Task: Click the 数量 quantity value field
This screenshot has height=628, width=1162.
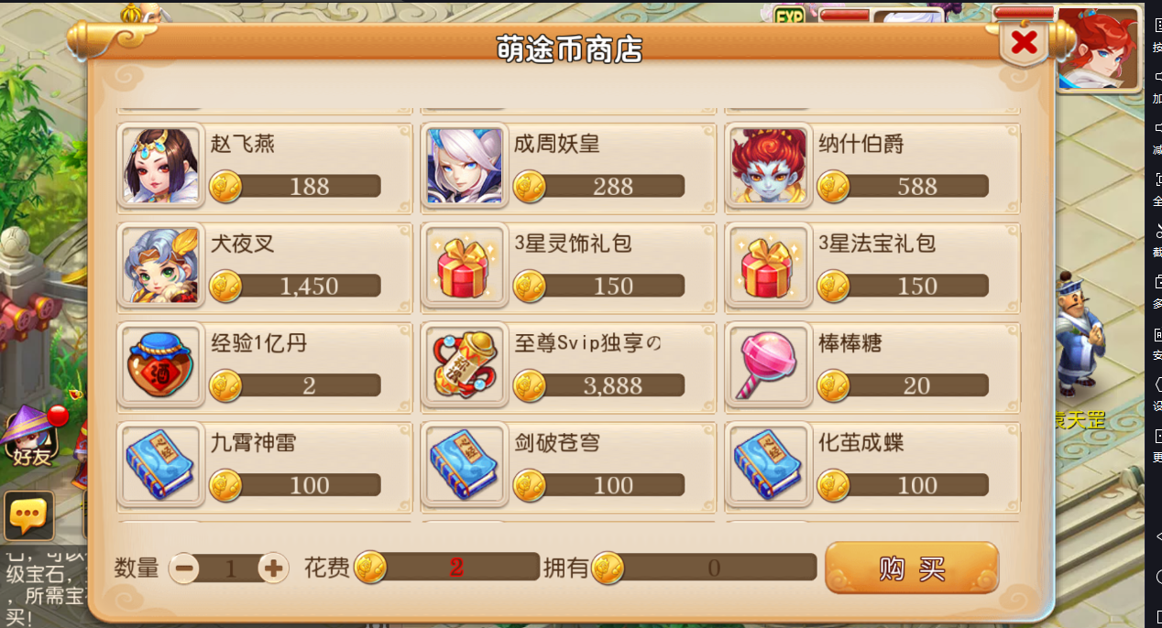Action: pyautogui.click(x=229, y=568)
